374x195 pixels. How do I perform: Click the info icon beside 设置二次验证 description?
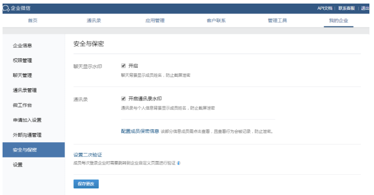(x=179, y=163)
